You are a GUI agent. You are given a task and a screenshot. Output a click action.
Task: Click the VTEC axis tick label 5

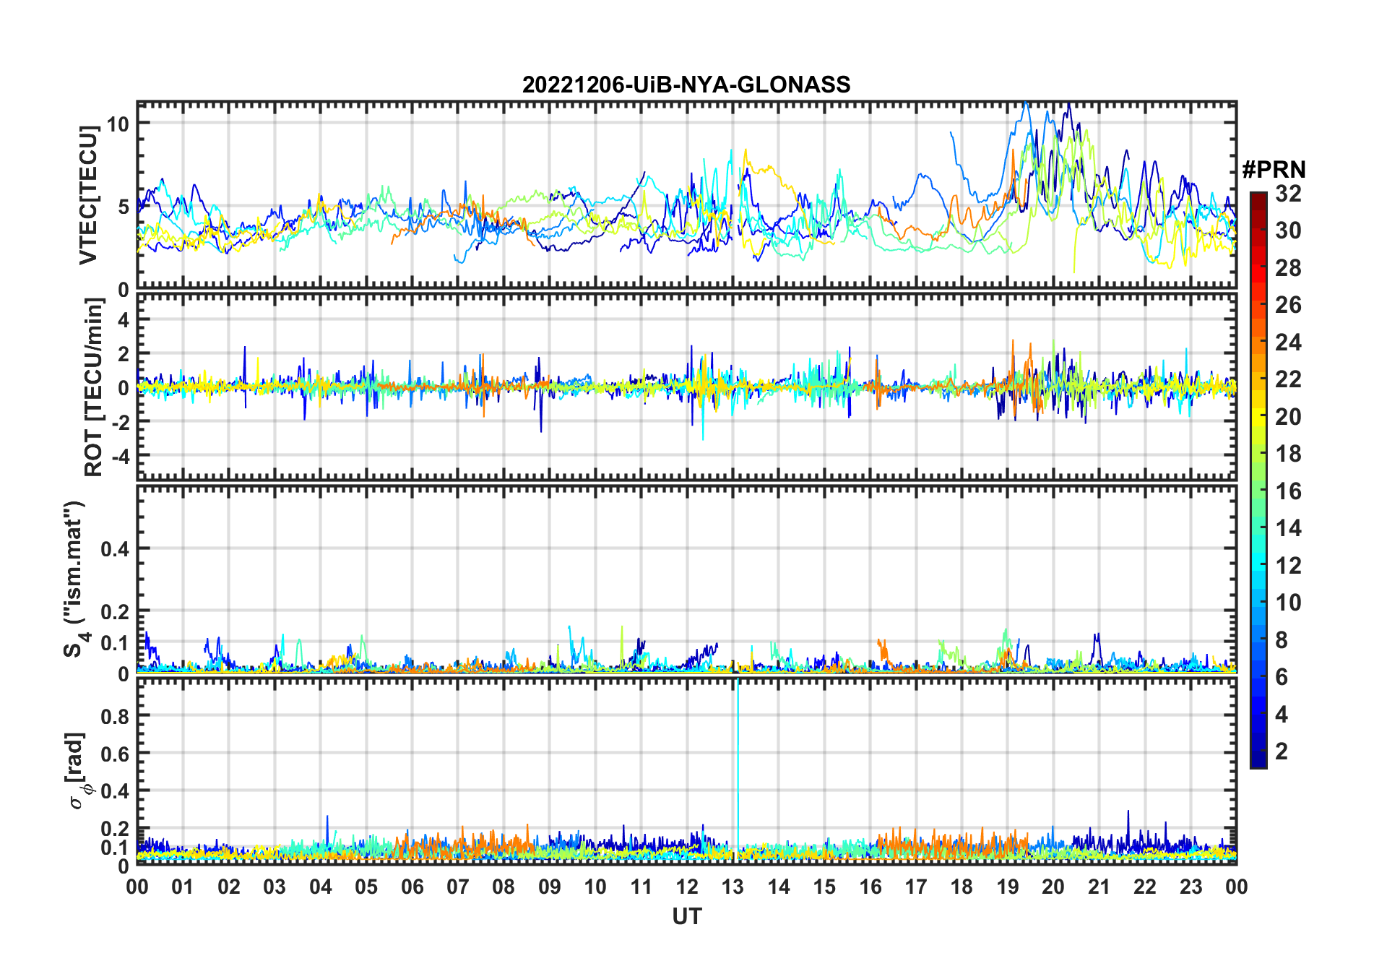(124, 207)
